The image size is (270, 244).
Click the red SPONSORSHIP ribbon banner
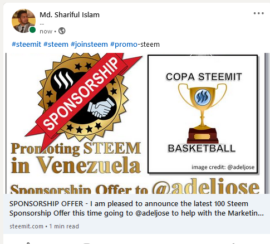(x=83, y=99)
